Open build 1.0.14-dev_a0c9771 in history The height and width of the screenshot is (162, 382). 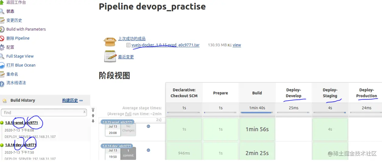pyautogui.click(x=21, y=145)
